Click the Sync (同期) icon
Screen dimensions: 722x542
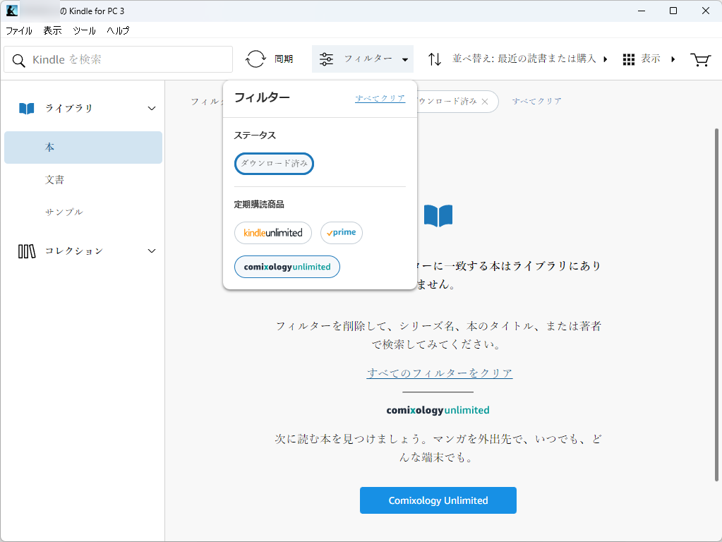pos(255,59)
